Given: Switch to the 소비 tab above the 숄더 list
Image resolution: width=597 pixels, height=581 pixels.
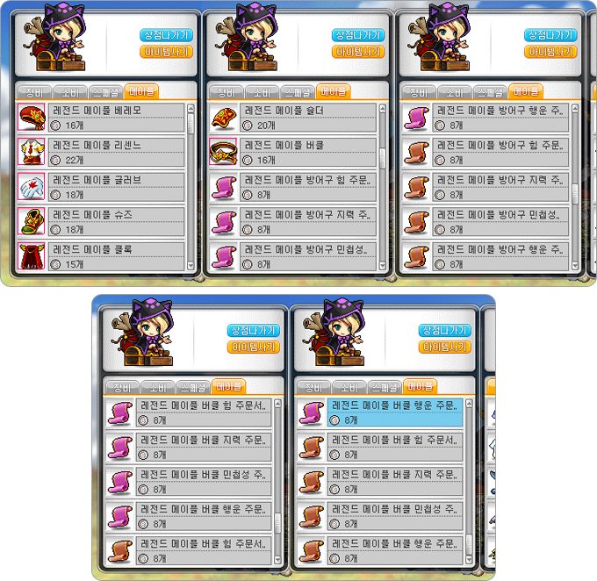Looking at the screenshot, I should point(262,92).
